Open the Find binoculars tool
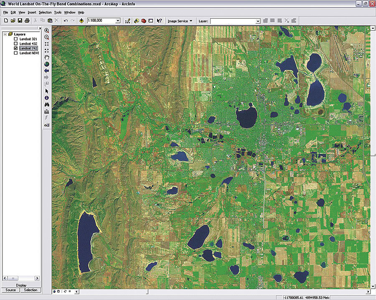This screenshot has width=376, height=300. 46,104
